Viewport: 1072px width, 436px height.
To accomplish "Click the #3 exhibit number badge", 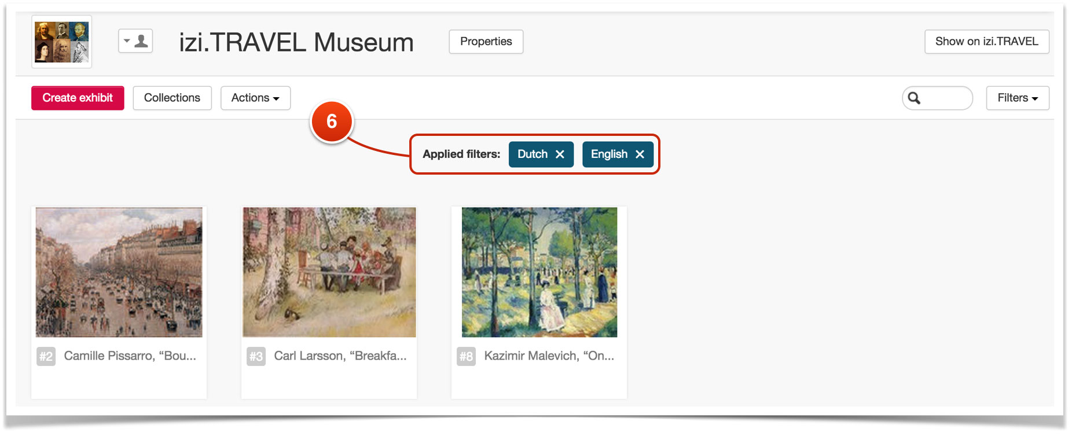I will click(256, 356).
